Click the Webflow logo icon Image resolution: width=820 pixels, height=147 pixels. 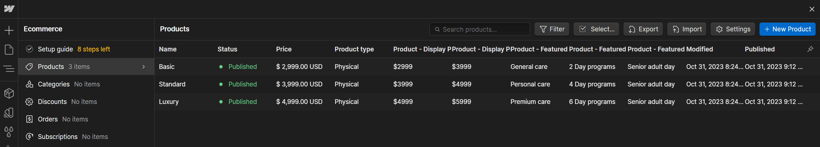[9, 9]
